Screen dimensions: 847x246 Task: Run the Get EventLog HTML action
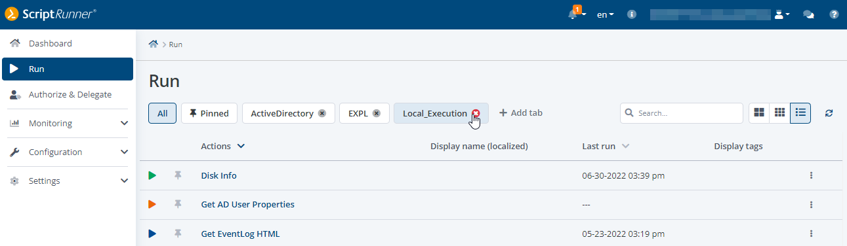[x=152, y=233]
